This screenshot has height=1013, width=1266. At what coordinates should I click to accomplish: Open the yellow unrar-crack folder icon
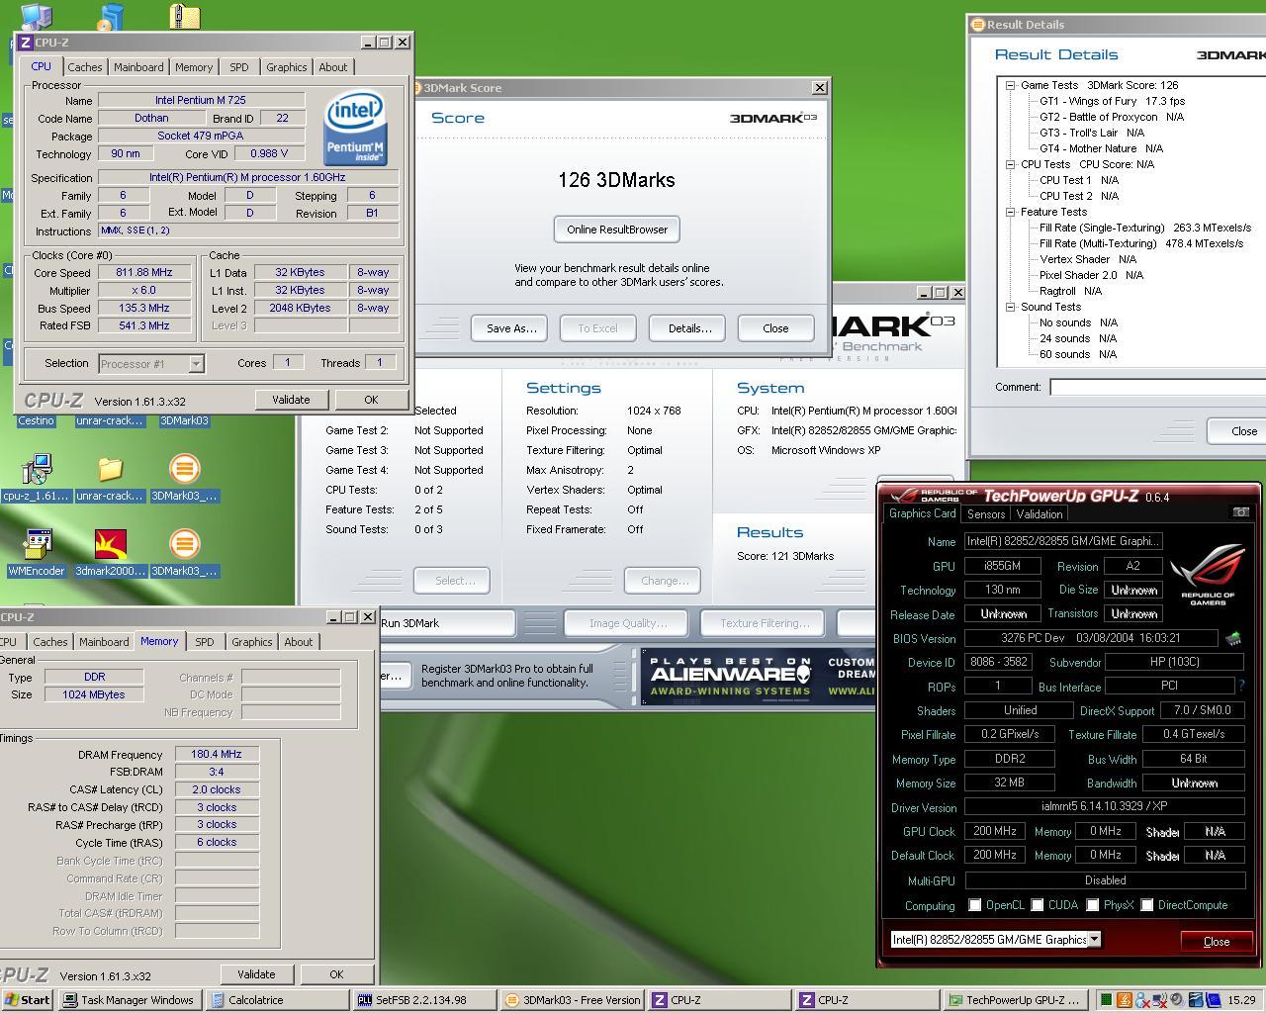[x=110, y=469]
